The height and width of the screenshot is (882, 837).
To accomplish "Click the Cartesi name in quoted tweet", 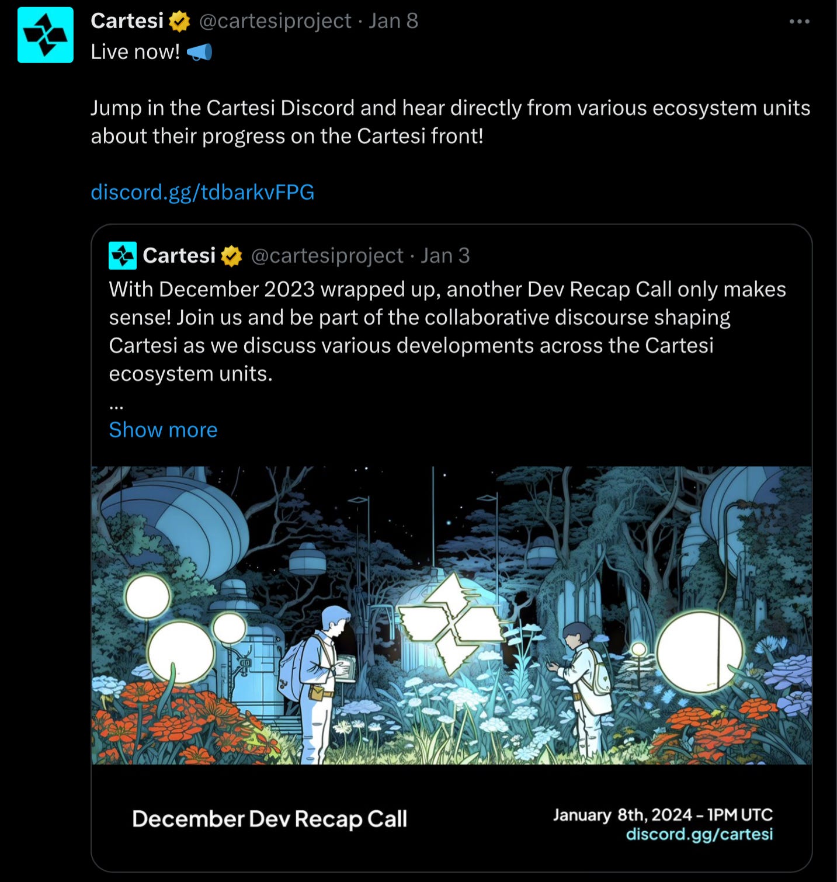I will pyautogui.click(x=179, y=256).
